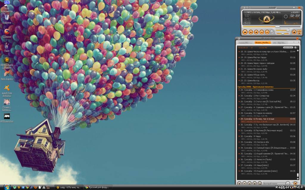This screenshot has width=305, height=190.
Task: Open the Мой компьютер desktop icon
Action: (x=7, y=6)
